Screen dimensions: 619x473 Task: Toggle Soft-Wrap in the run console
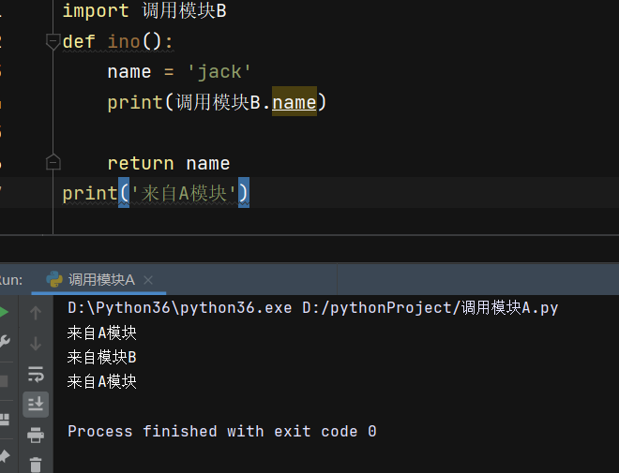(36, 374)
